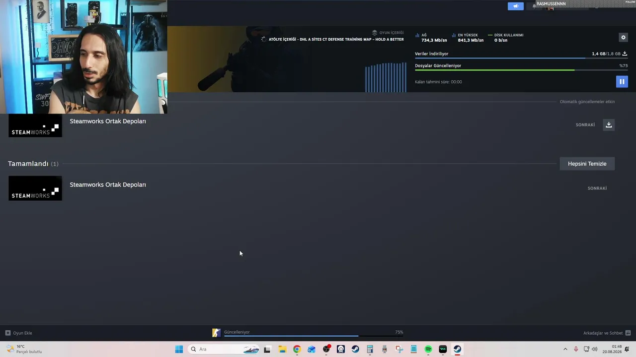Click the Counter-Strike icon in status bar
The width and height of the screenshot is (636, 357).
(x=216, y=333)
